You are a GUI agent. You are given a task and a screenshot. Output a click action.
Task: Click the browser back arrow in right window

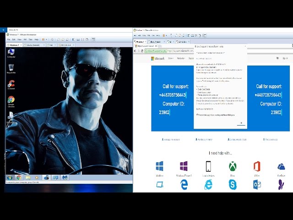click(136, 51)
